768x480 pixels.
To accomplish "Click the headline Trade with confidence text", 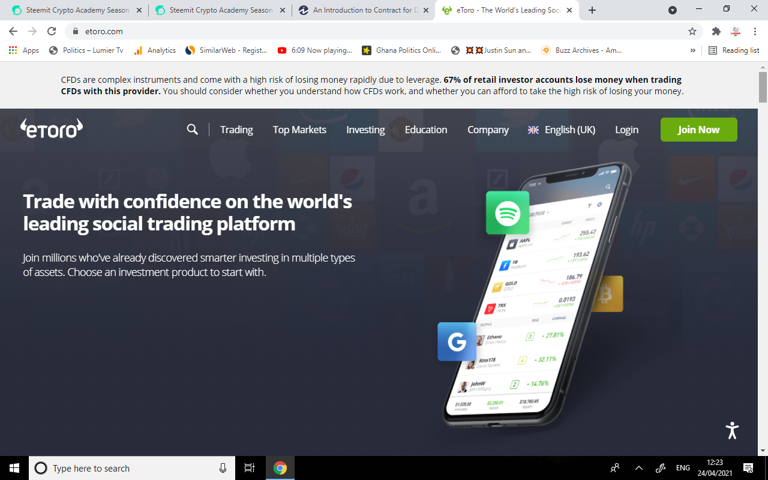I will point(188,212).
